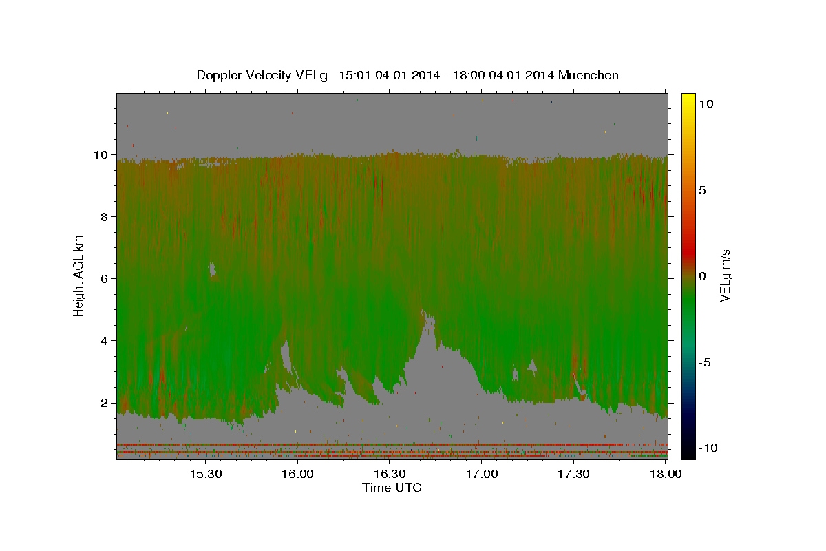Click the 17:30 time tick label
Viewport: 826px width, 551px height.
(x=574, y=475)
